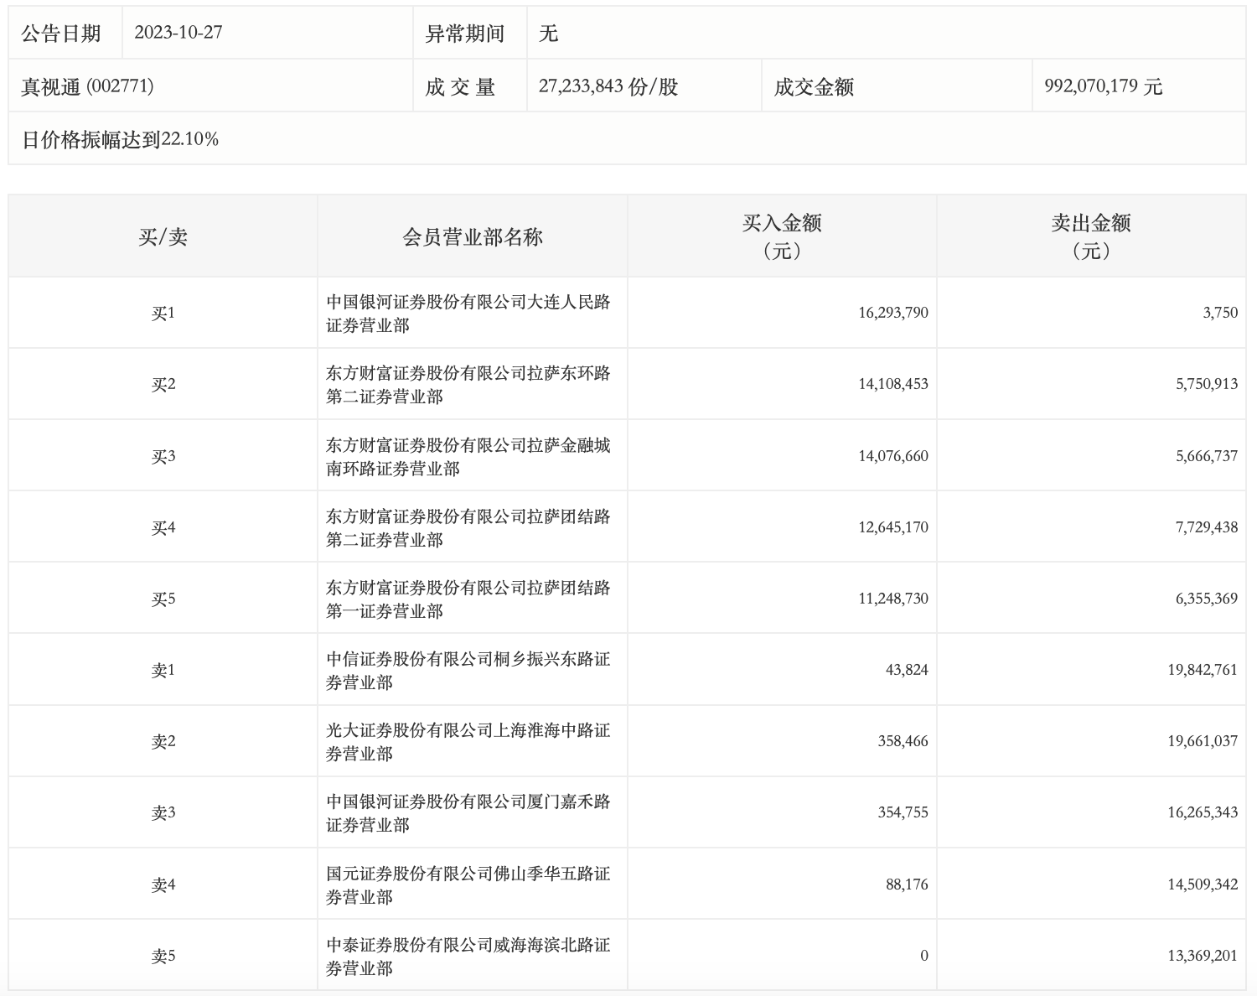Click sell amount 7,729,438

[x=1207, y=527]
